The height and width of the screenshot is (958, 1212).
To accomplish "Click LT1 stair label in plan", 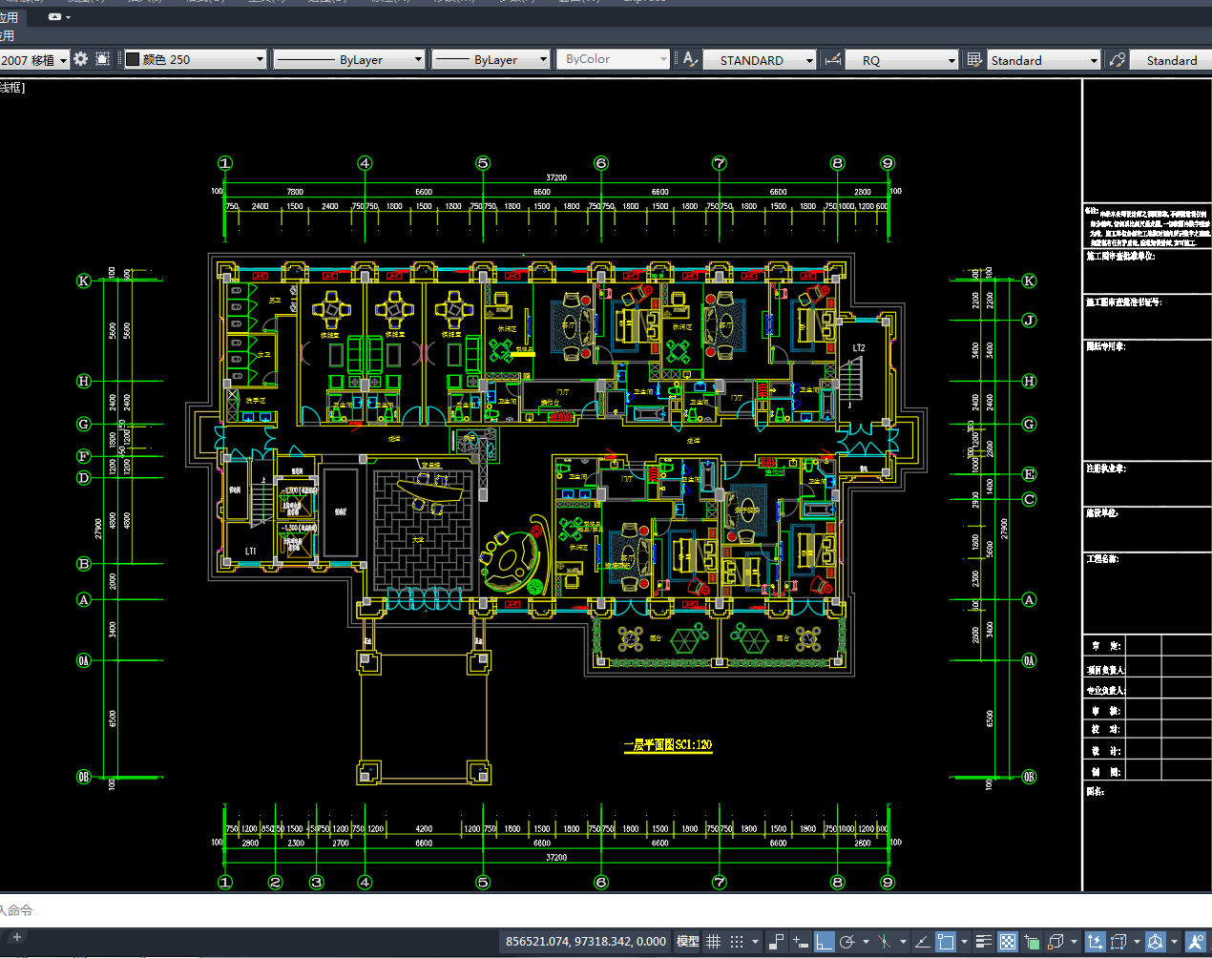I will click(250, 551).
